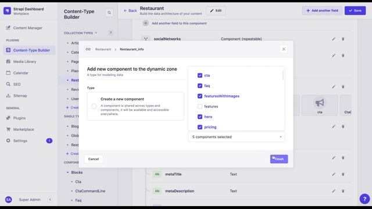
Task: Click Restaurant in the modal breadcrumb
Action: (x=103, y=49)
